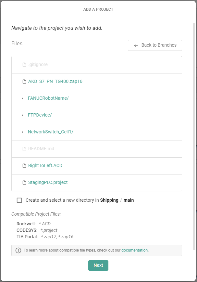Click the file icon beside .gitignore
Viewport: 197px width, 282px height.
click(x=24, y=65)
